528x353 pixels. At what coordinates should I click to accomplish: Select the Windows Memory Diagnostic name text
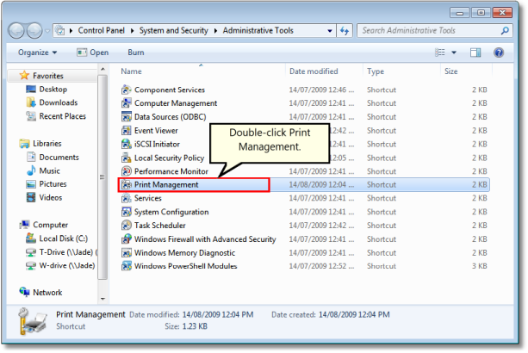[x=184, y=253]
